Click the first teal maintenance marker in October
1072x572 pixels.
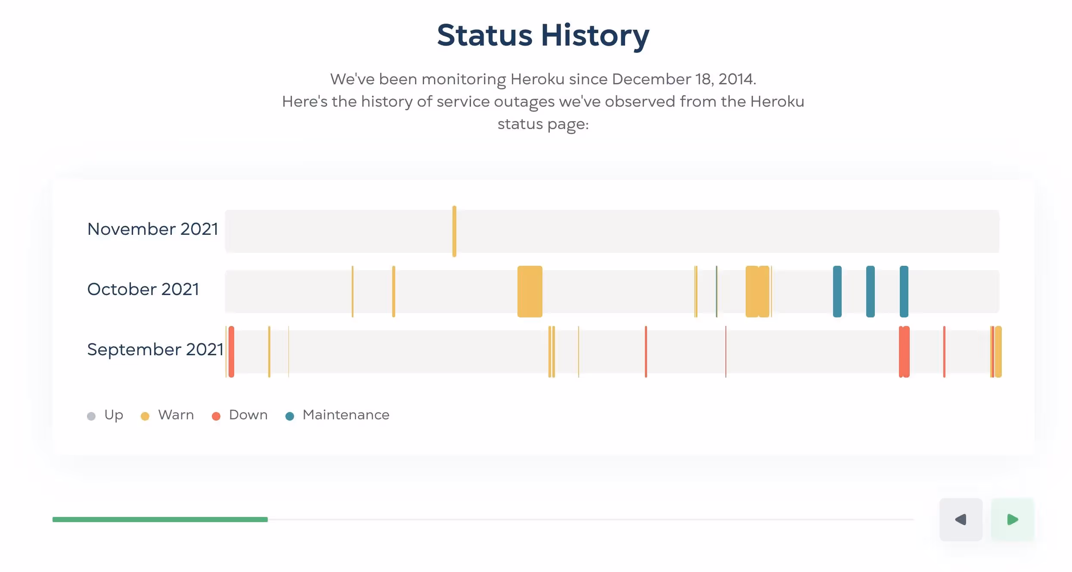tap(837, 291)
